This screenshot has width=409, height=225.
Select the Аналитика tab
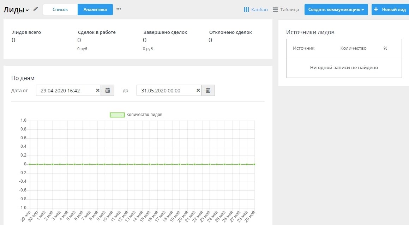[x=95, y=10]
